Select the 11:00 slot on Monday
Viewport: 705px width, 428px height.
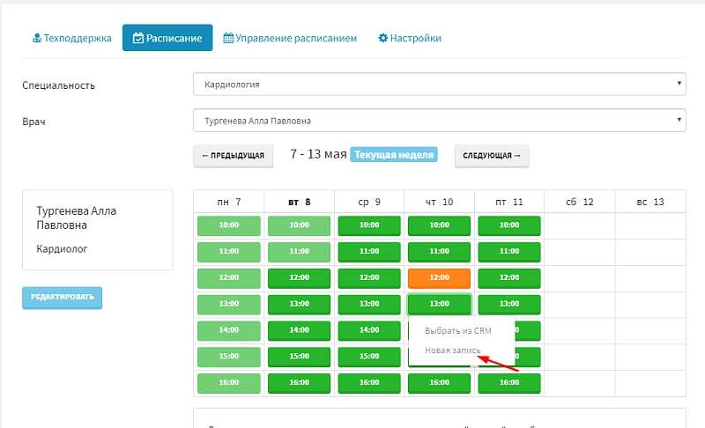[228, 251]
